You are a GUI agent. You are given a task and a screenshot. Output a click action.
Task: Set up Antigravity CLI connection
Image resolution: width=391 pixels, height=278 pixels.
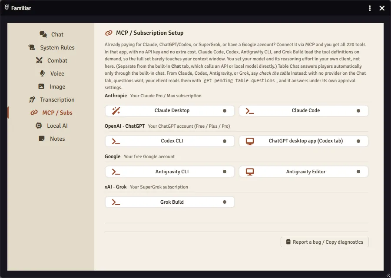coord(170,172)
